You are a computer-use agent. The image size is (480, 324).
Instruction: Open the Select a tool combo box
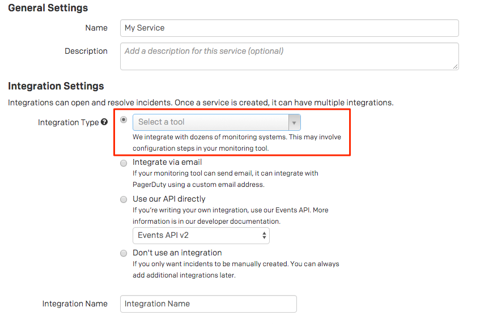coord(211,122)
